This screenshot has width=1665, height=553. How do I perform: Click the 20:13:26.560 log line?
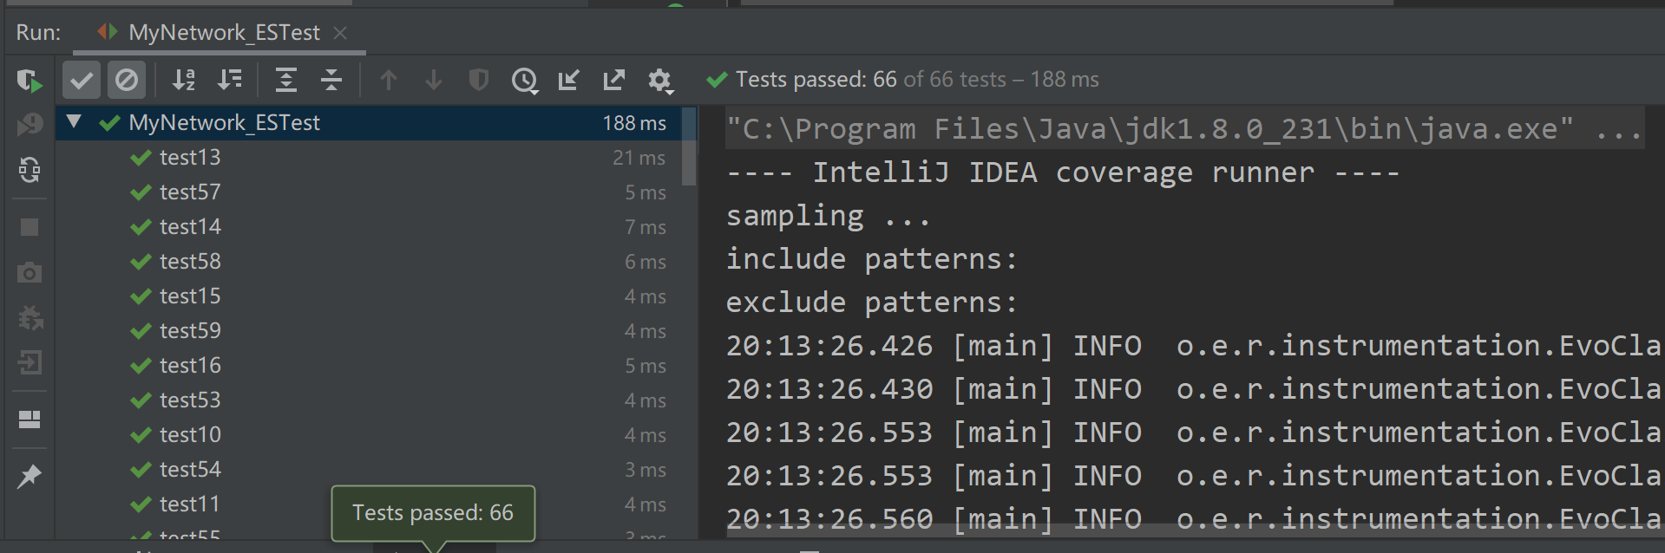point(1194,519)
